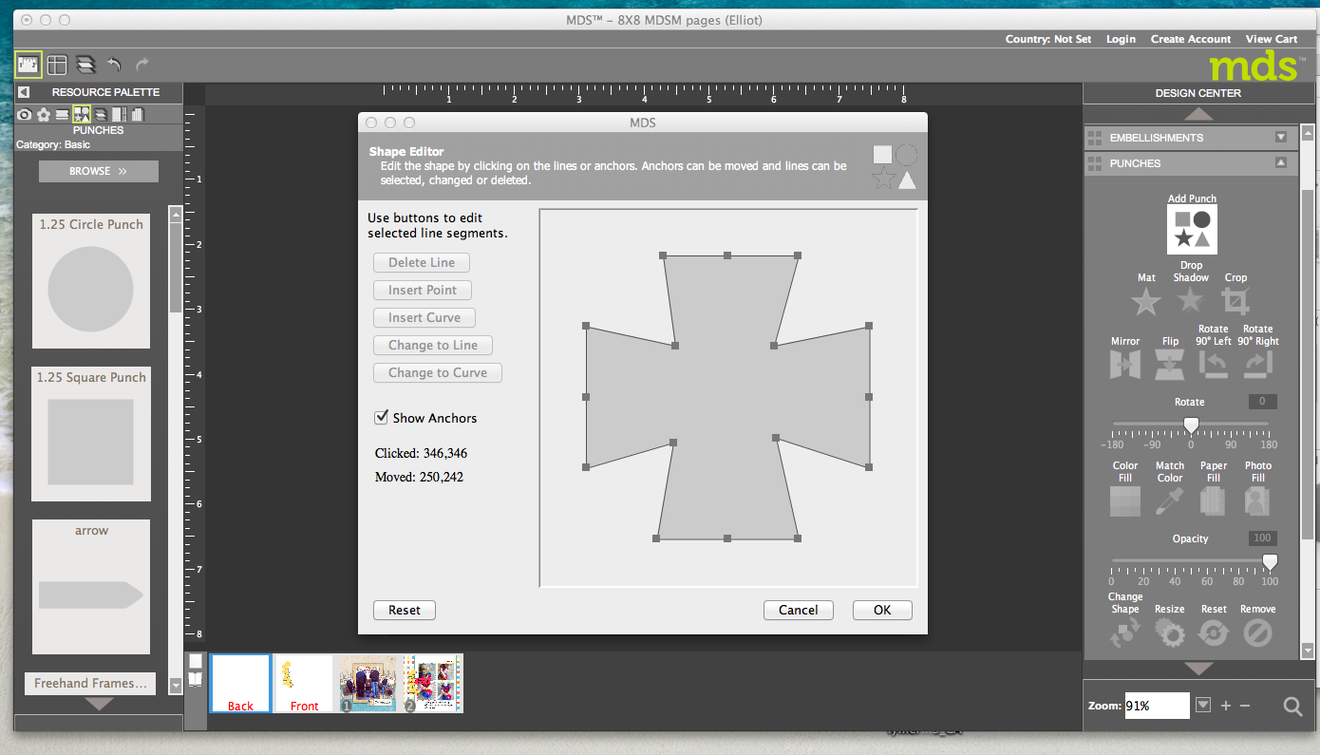The image size is (1320, 755).
Task: Click the down triangle below Design Center panel
Action: click(1198, 669)
